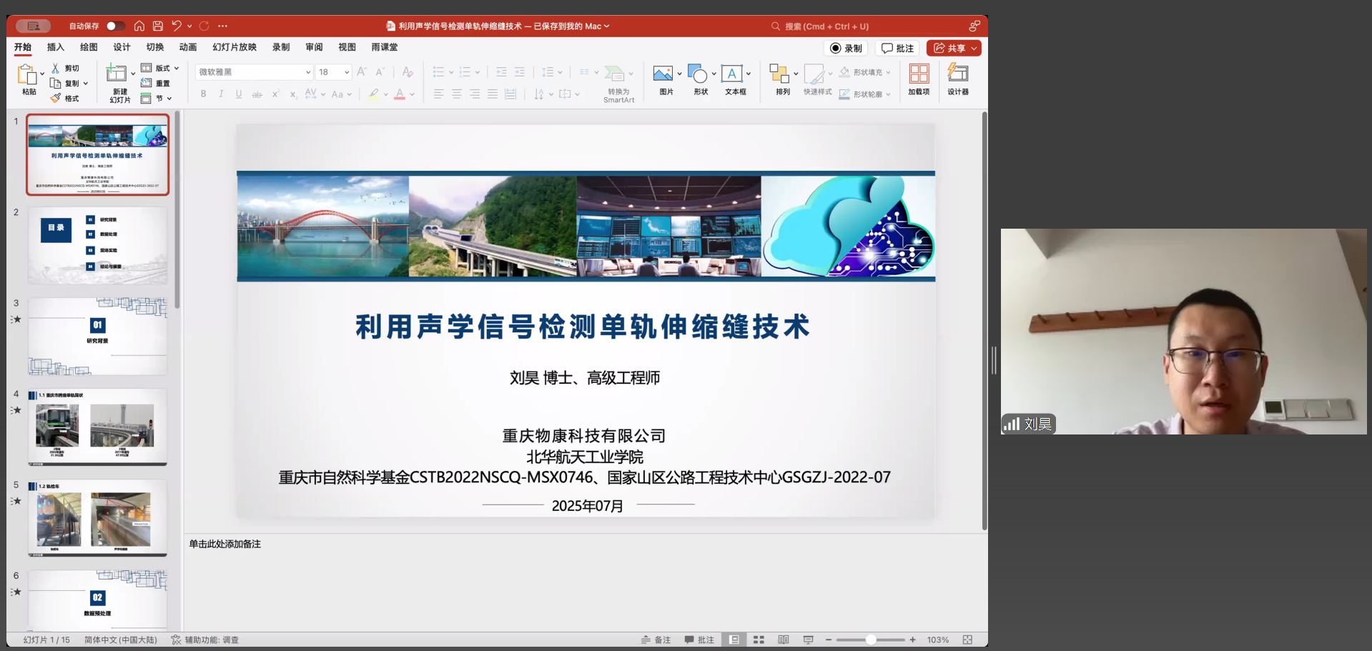Image resolution: width=1372 pixels, height=651 pixels.
Task: Click the align text left icon
Action: click(x=438, y=94)
